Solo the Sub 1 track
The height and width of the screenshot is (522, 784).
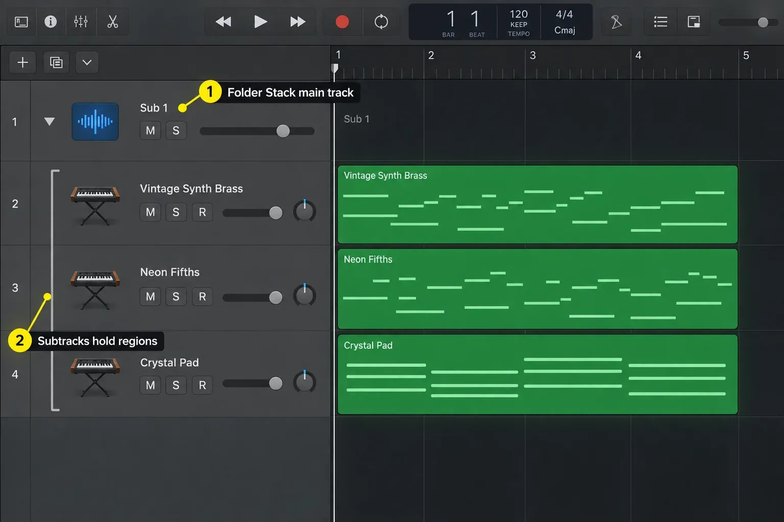[176, 130]
